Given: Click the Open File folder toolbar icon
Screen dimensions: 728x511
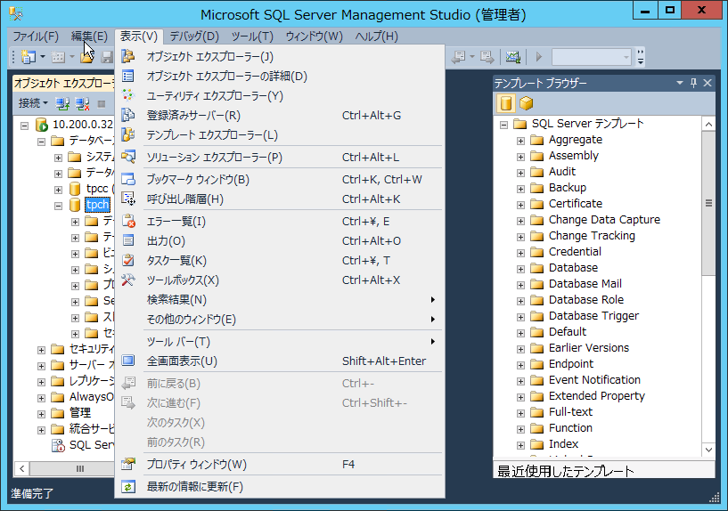Looking at the screenshot, I should click(x=86, y=57).
